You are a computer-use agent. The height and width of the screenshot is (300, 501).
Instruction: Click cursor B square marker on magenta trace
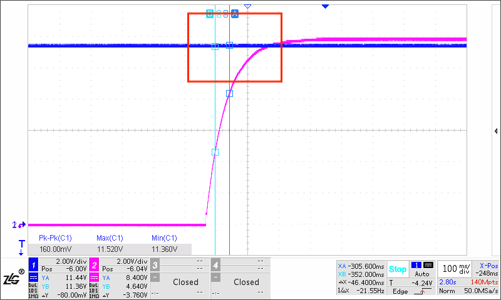[x=215, y=152]
